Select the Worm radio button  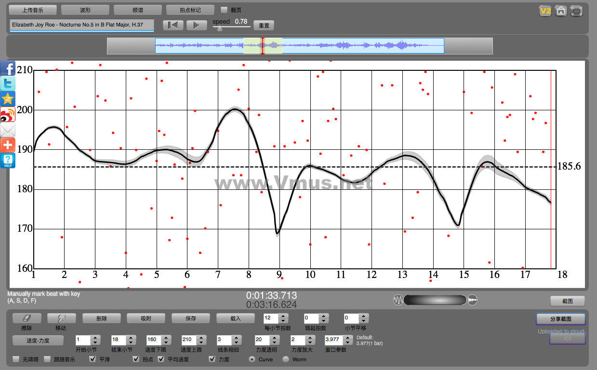[x=286, y=359]
